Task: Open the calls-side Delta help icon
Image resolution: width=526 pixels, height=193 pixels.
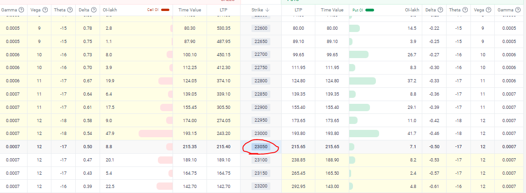Action: point(94,10)
